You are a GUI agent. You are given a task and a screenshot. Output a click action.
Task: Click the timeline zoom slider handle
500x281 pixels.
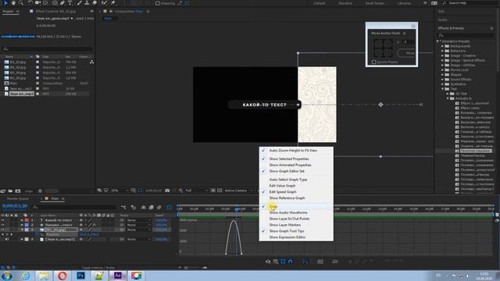pyautogui.click(x=186, y=268)
